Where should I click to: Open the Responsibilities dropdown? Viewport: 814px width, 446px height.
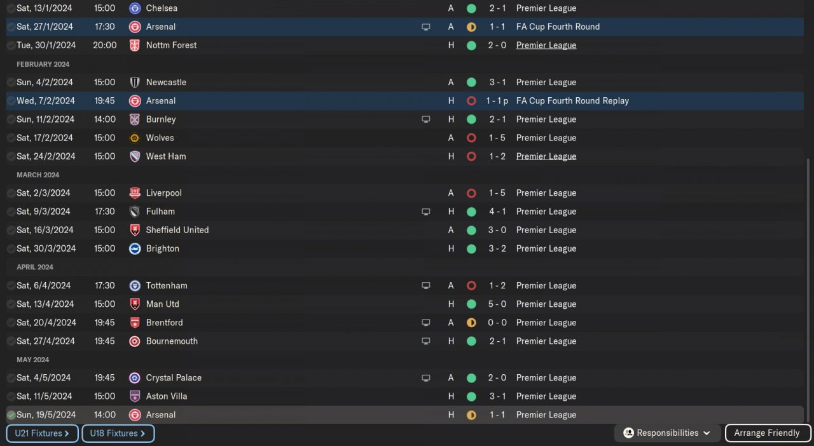[x=667, y=433]
